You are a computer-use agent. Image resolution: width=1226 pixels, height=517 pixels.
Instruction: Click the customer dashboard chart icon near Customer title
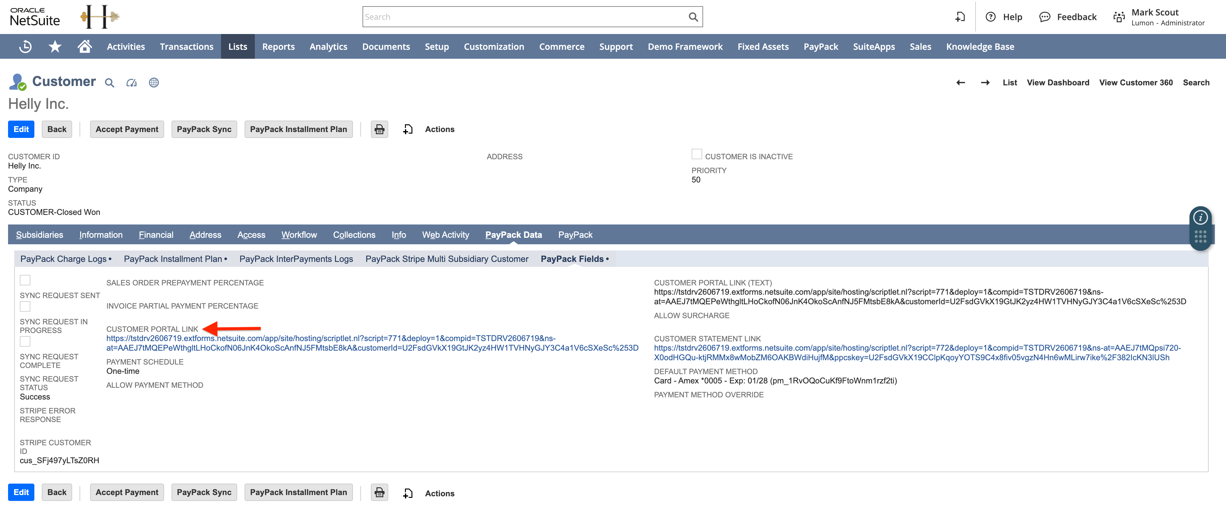pos(131,82)
